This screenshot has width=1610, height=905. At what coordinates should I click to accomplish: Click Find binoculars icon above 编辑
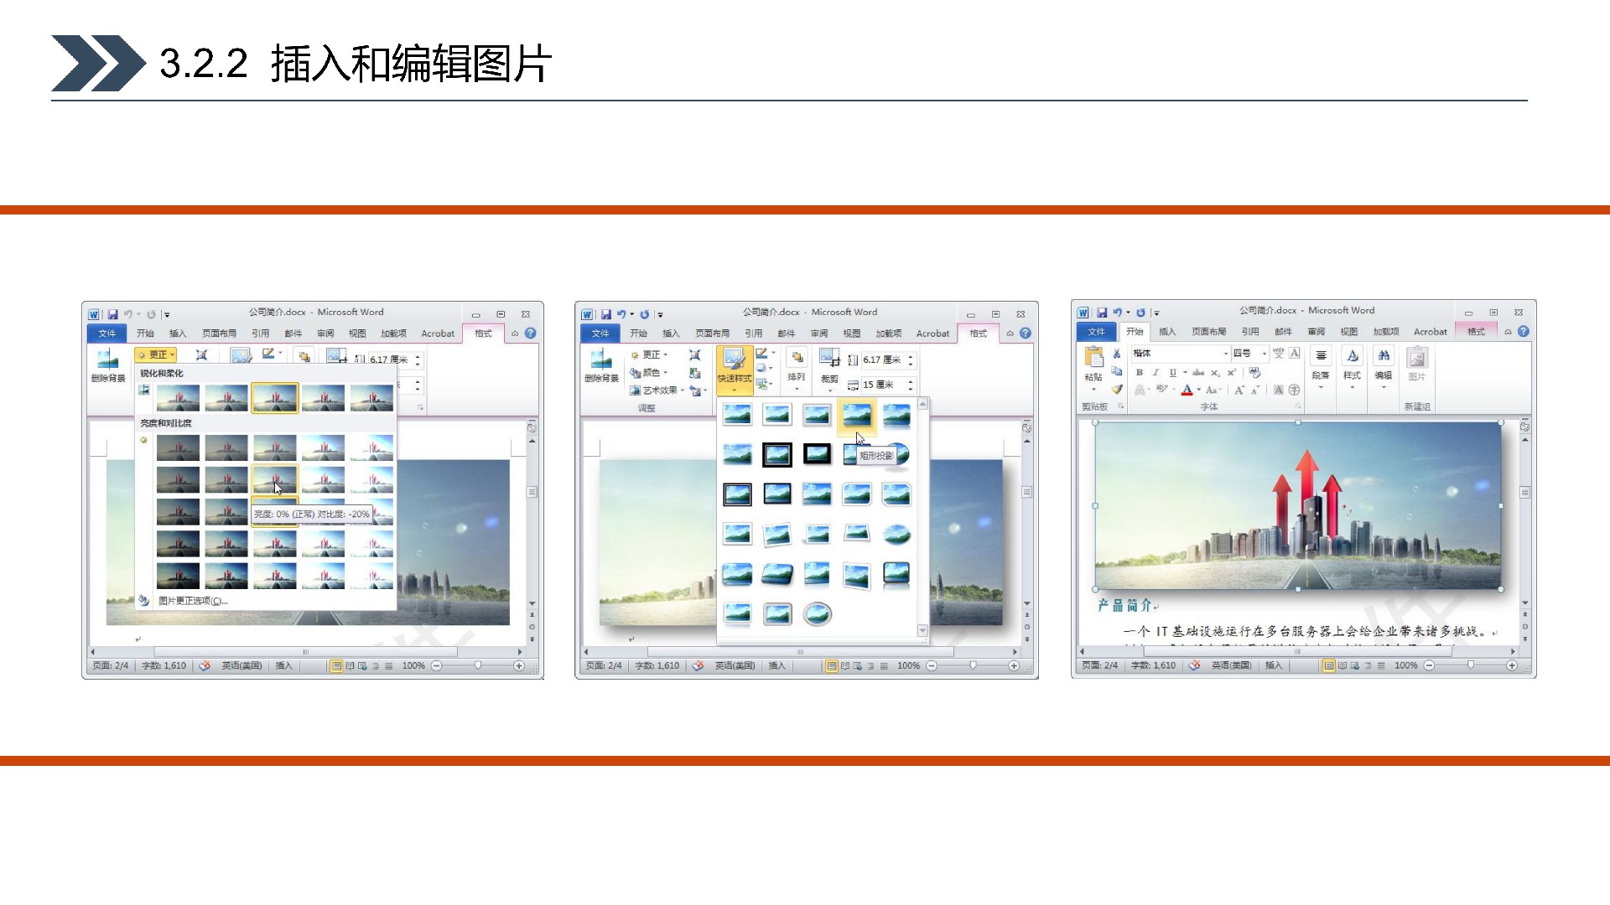pos(1384,357)
